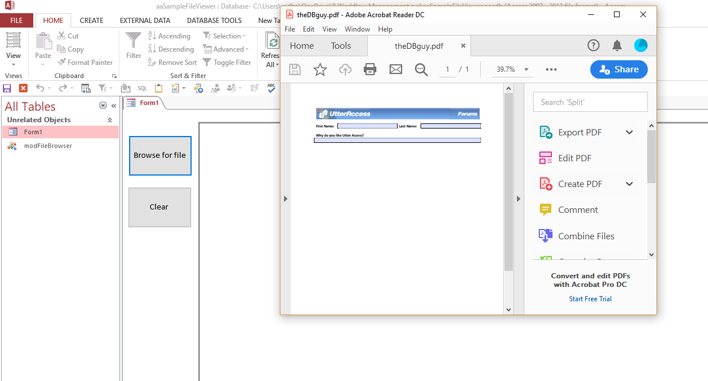Click the Acrobat help question mark icon
708x381 pixels.
click(x=593, y=45)
